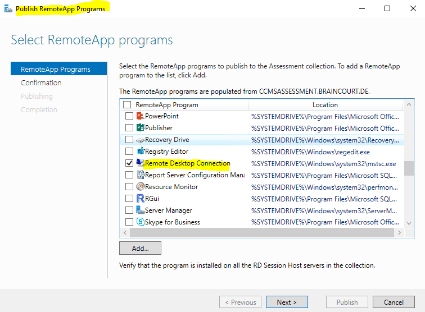This screenshot has width=425, height=312.
Task: Click the vertical scrollbar thumb
Action: click(409, 168)
